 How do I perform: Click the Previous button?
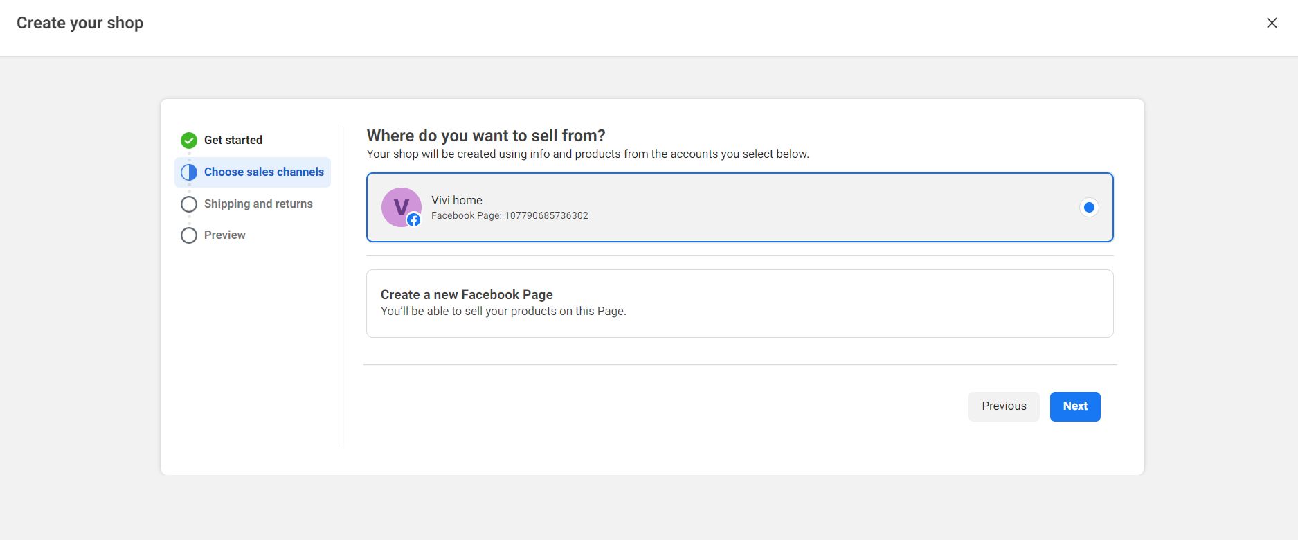(x=1004, y=406)
